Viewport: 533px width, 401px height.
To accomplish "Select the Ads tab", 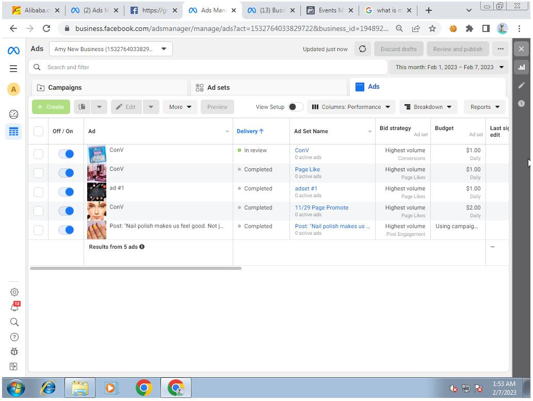I will pos(428,87).
